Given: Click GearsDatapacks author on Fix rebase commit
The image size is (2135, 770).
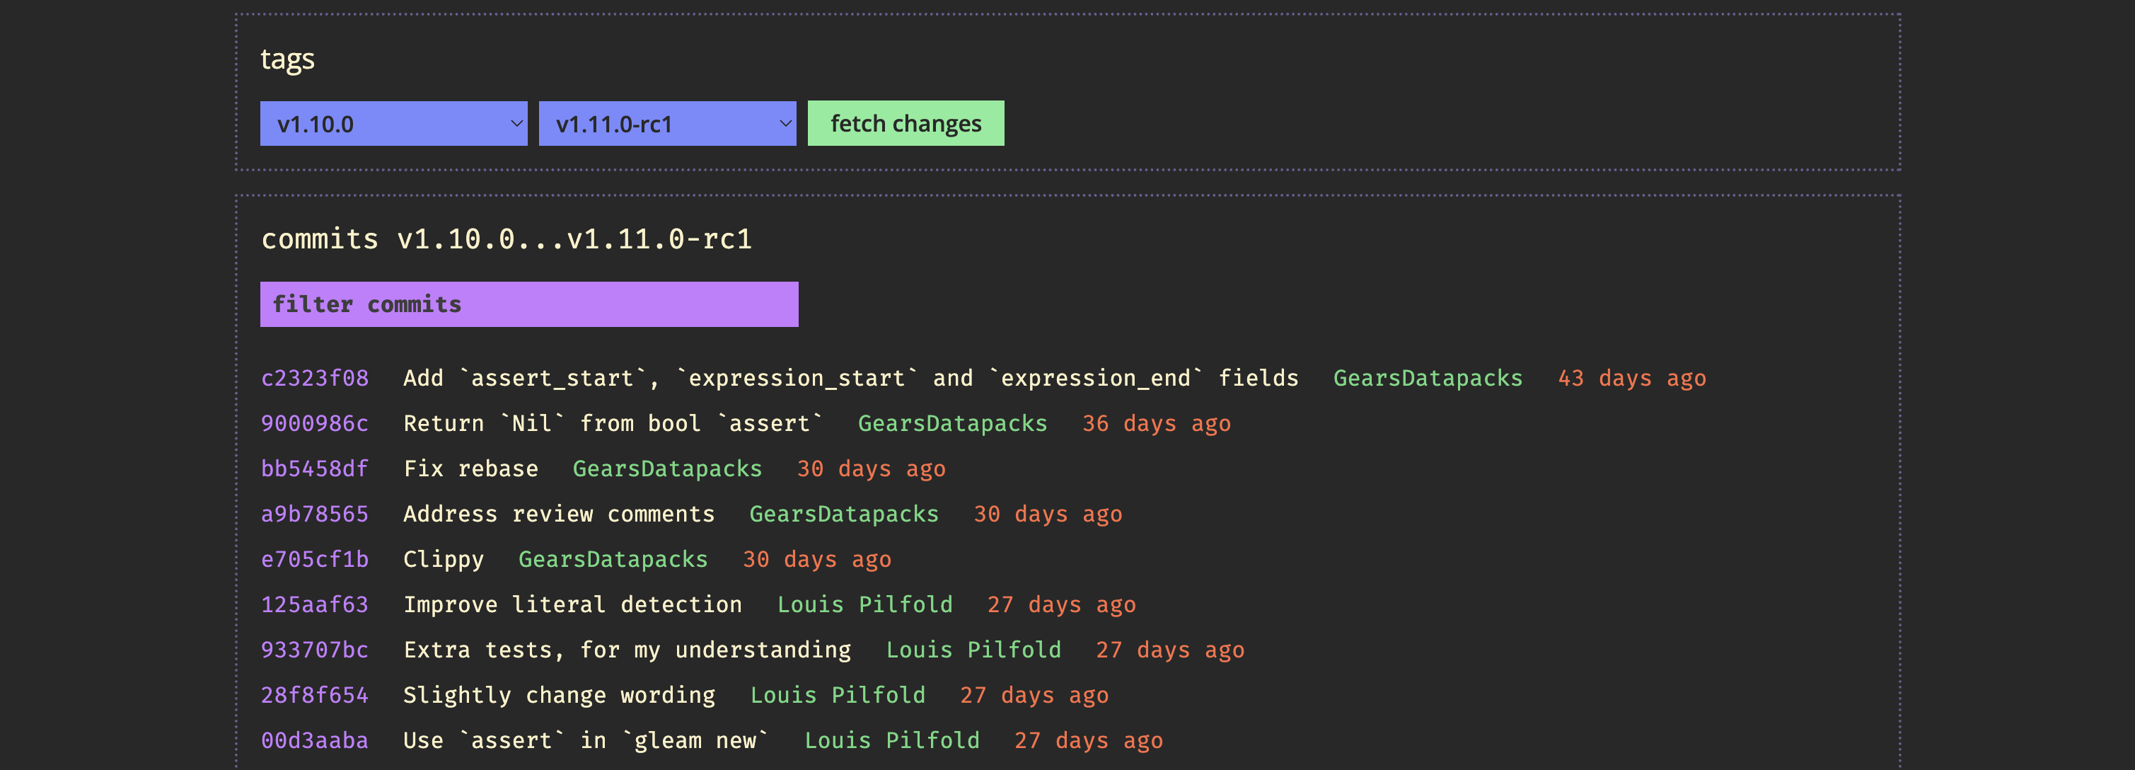Looking at the screenshot, I should pos(667,469).
